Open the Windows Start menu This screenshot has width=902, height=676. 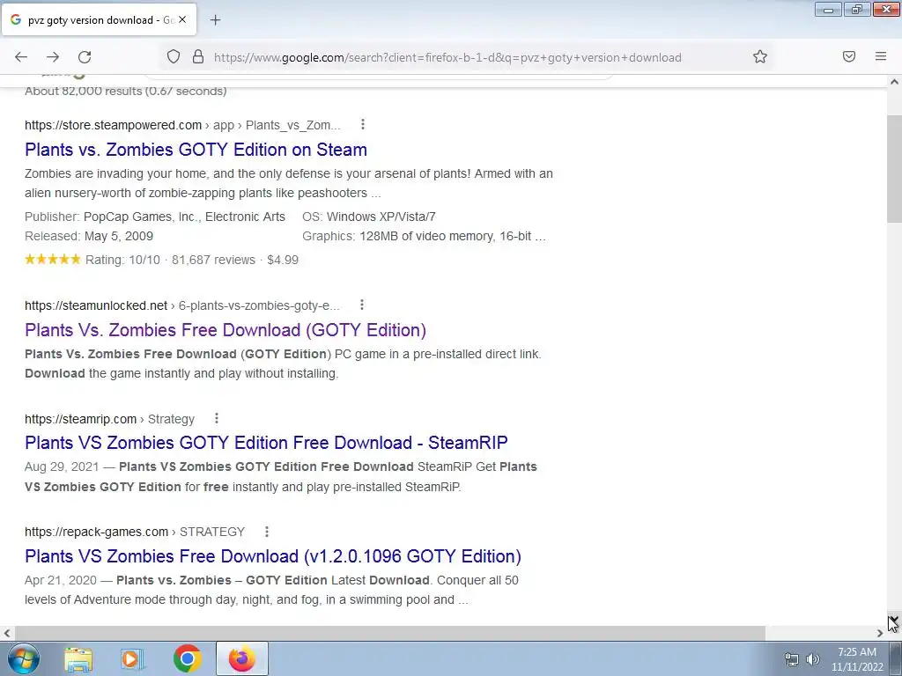[x=24, y=658]
